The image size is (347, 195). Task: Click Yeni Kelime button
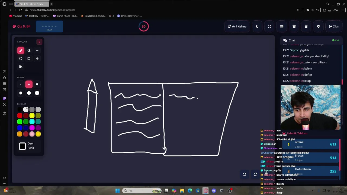coord(237,26)
